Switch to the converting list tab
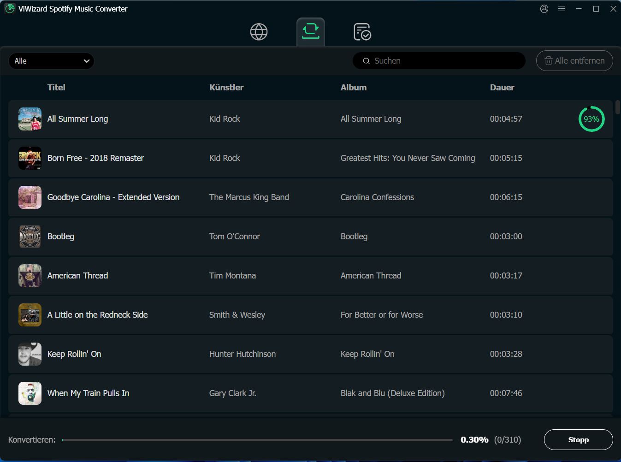 pyautogui.click(x=311, y=32)
